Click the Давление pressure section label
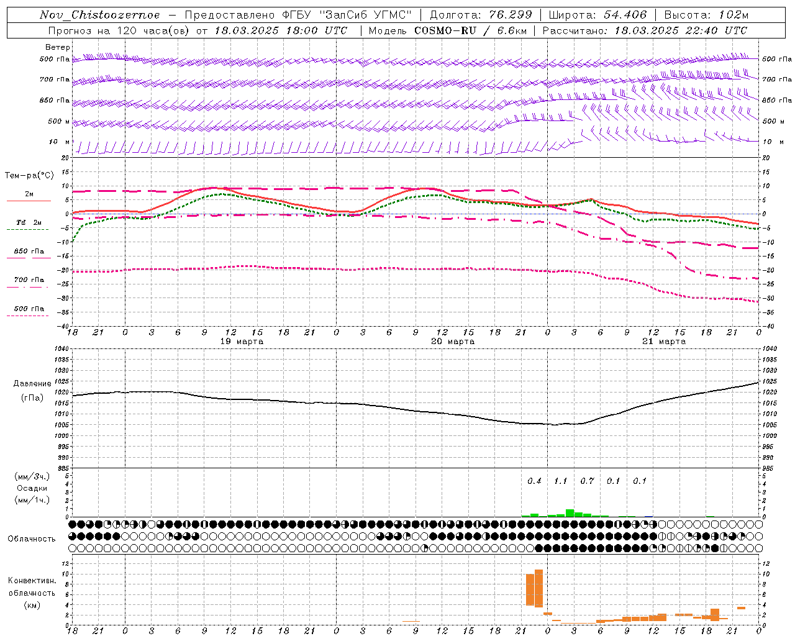The width and height of the screenshot is (795, 636). (x=32, y=384)
